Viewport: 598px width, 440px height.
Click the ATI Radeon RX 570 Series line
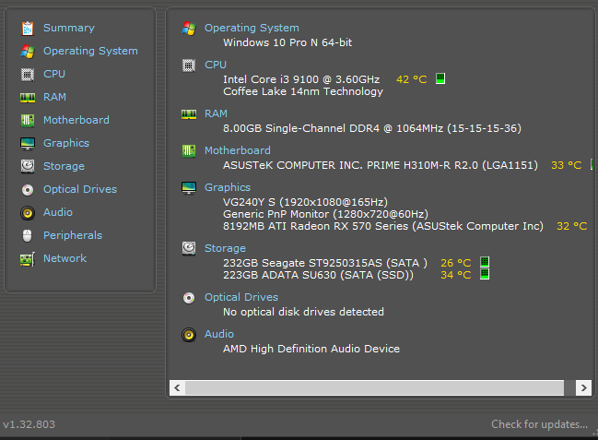pyautogui.click(x=383, y=226)
